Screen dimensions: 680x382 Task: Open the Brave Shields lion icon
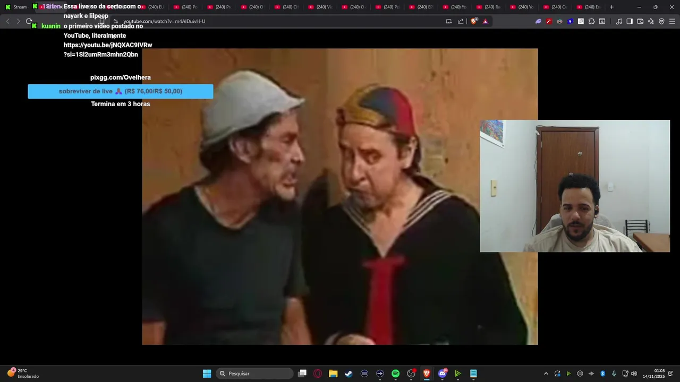474,21
